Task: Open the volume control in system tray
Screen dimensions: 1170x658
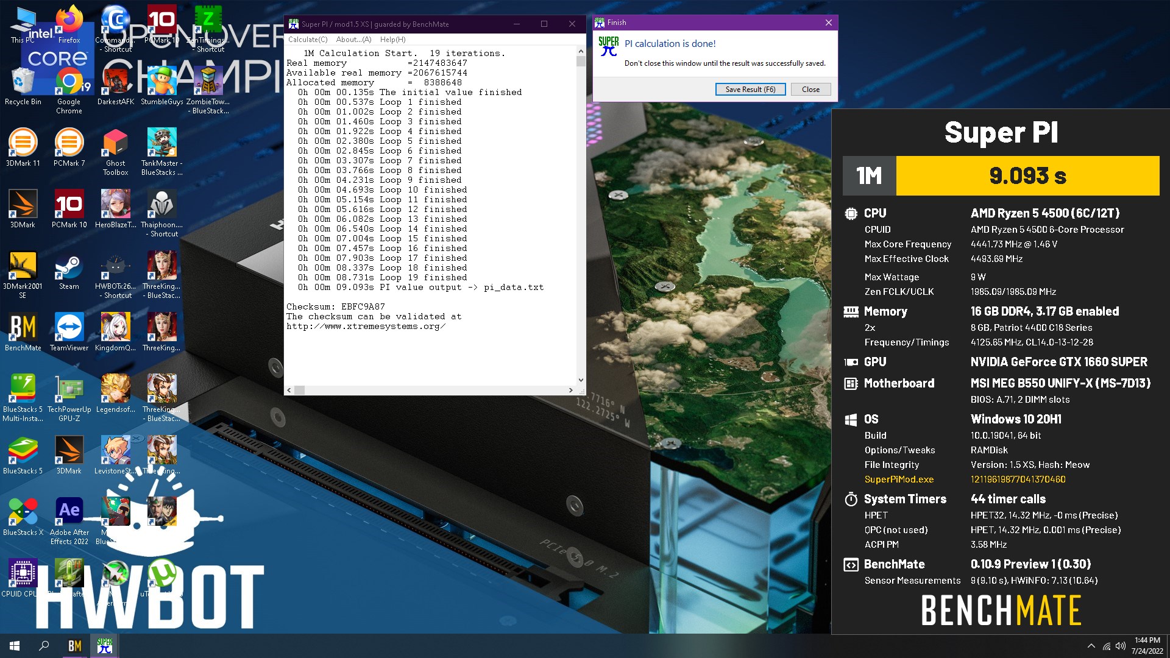Action: point(1120,646)
